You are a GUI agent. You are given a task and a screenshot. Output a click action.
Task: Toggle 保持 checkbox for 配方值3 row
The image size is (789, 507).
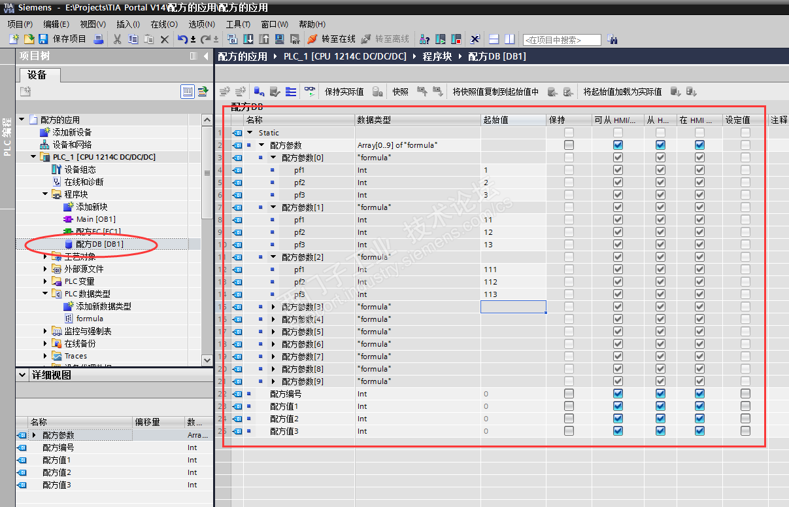point(569,431)
